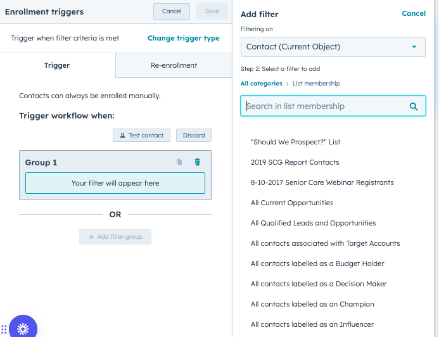
Task: Click the Discard button
Action: (x=194, y=135)
